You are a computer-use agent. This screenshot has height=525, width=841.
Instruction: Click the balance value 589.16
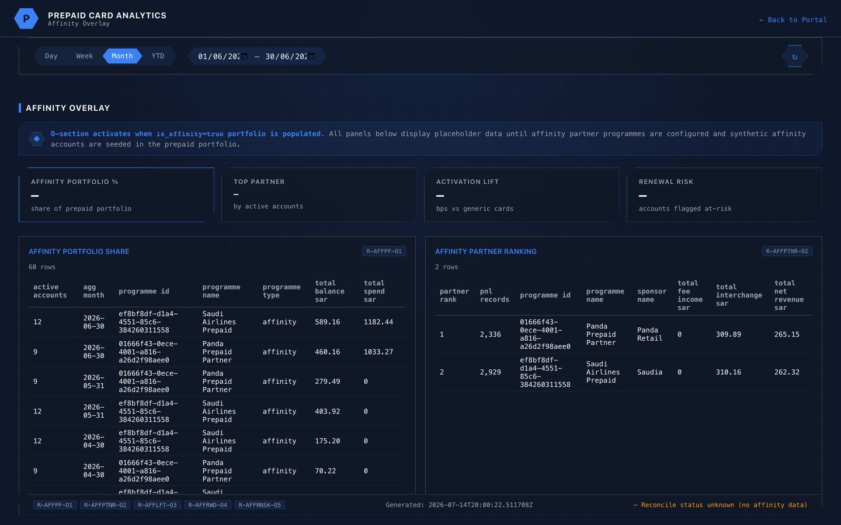point(327,322)
